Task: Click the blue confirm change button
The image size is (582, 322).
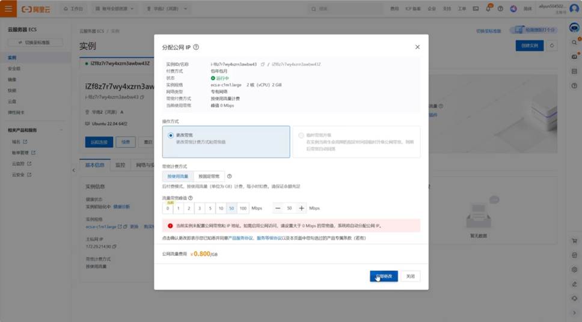Action: pos(384,276)
